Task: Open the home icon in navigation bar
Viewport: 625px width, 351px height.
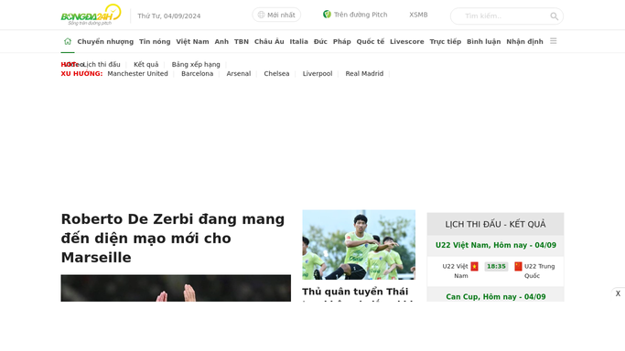Action: point(68,41)
